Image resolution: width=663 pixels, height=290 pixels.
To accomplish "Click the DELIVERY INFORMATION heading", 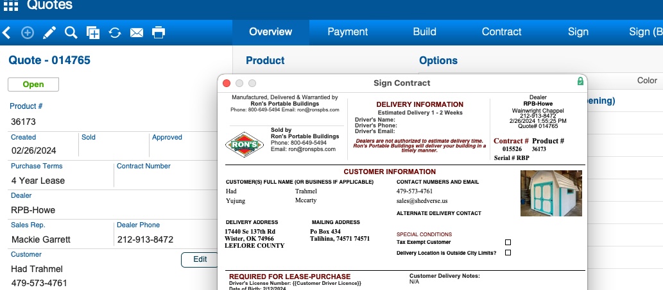I will (x=420, y=104).
